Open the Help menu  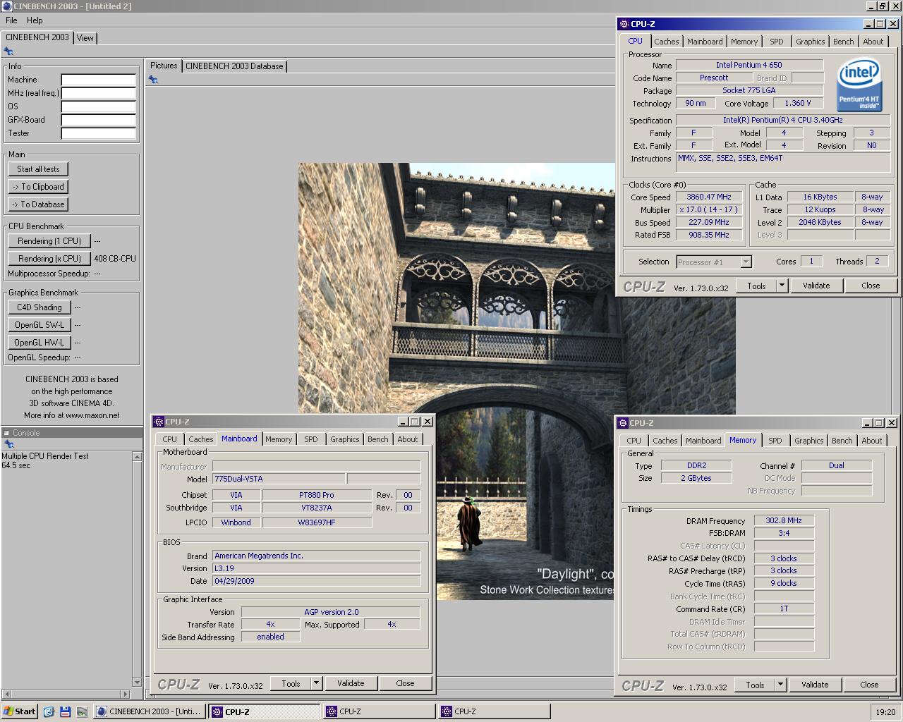35,20
